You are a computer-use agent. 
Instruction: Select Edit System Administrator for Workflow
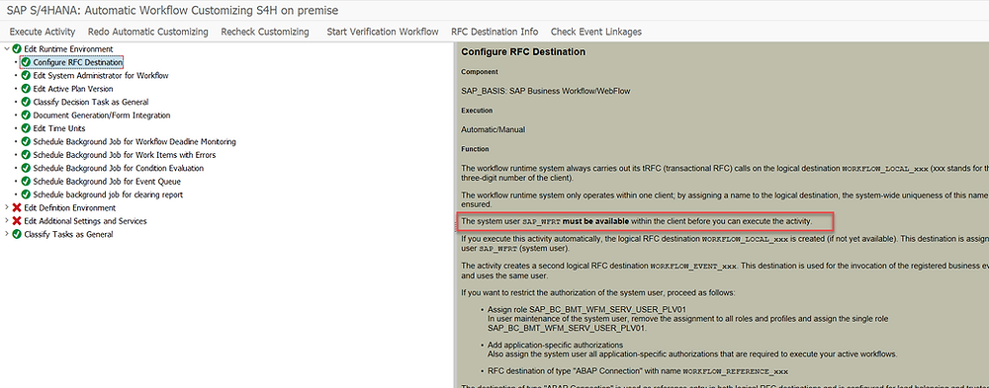coord(101,75)
